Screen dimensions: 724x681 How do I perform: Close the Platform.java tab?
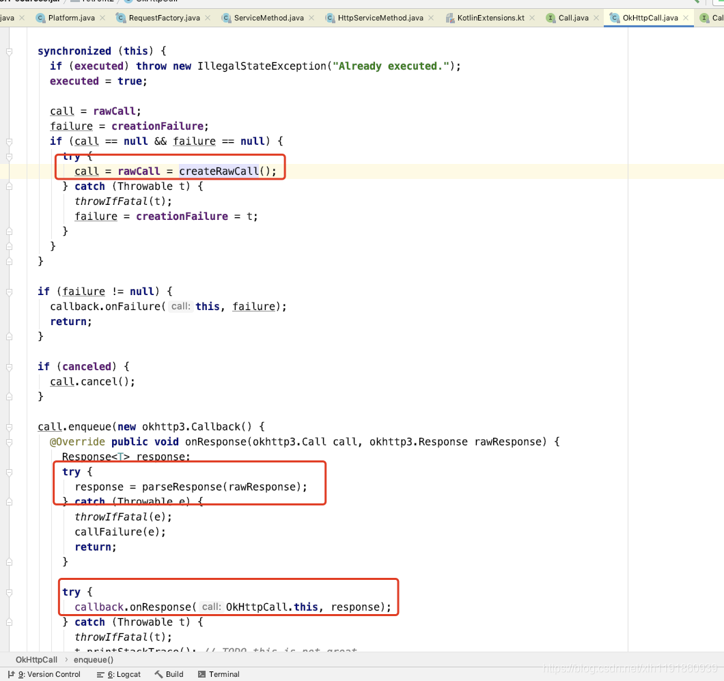pos(102,18)
